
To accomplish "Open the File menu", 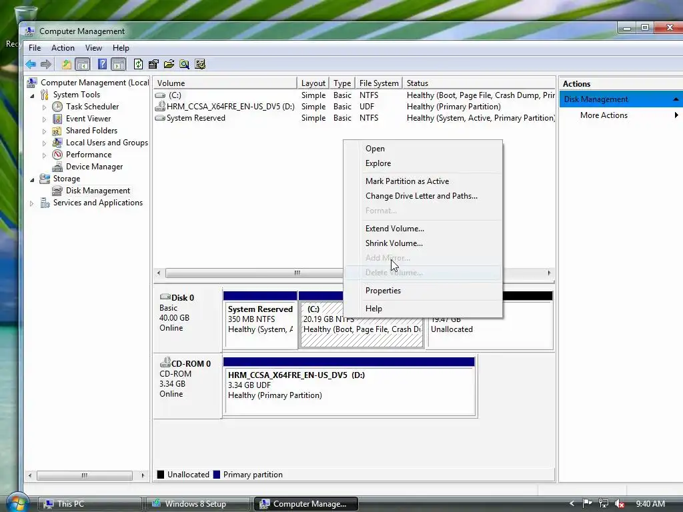I will [x=35, y=48].
